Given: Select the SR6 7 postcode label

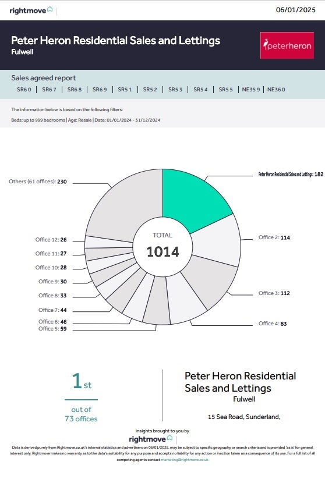Looking at the screenshot, I should (50, 90).
